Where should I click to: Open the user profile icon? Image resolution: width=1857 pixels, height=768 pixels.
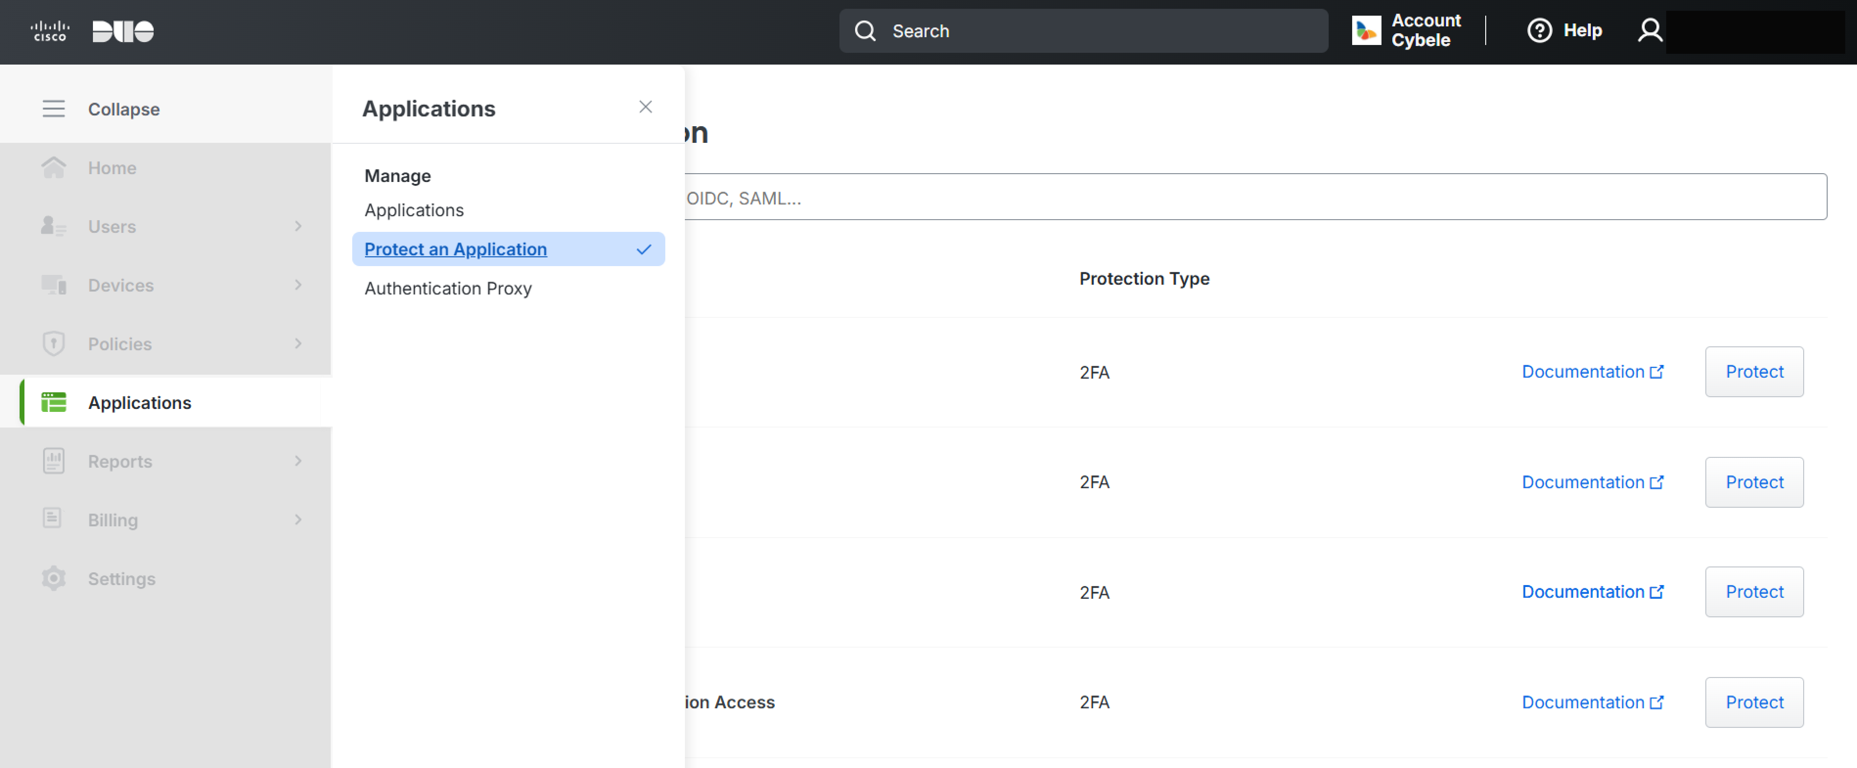pos(1650,30)
